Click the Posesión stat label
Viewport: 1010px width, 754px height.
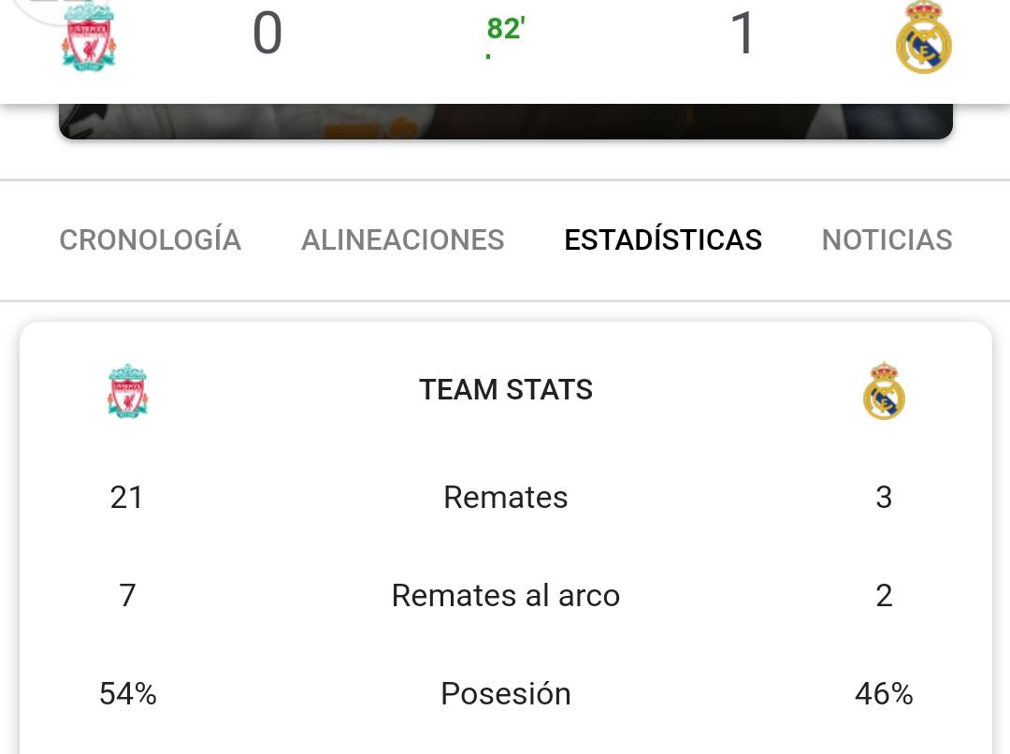(506, 693)
